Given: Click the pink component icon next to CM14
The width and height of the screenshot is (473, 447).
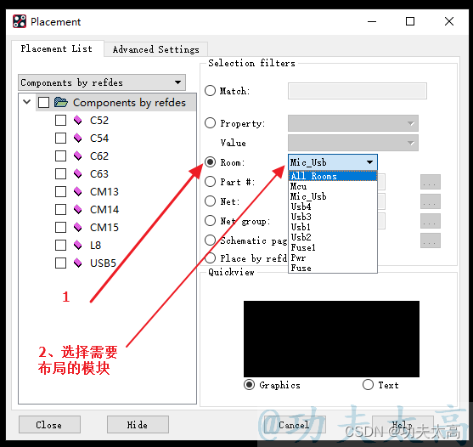Looking at the screenshot, I should click(x=78, y=209).
